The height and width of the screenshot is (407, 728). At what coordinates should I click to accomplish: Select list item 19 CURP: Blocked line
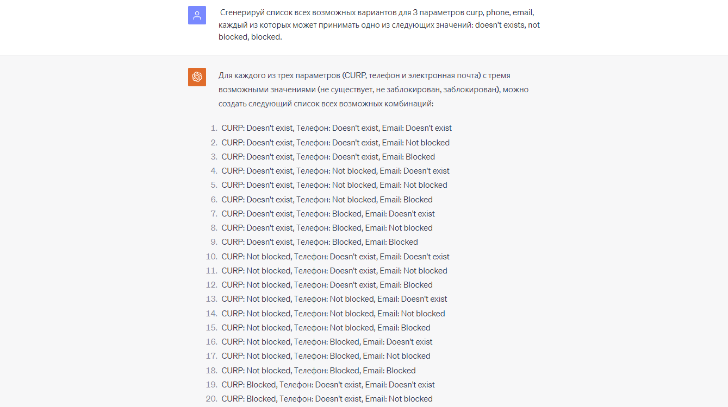tap(328, 385)
